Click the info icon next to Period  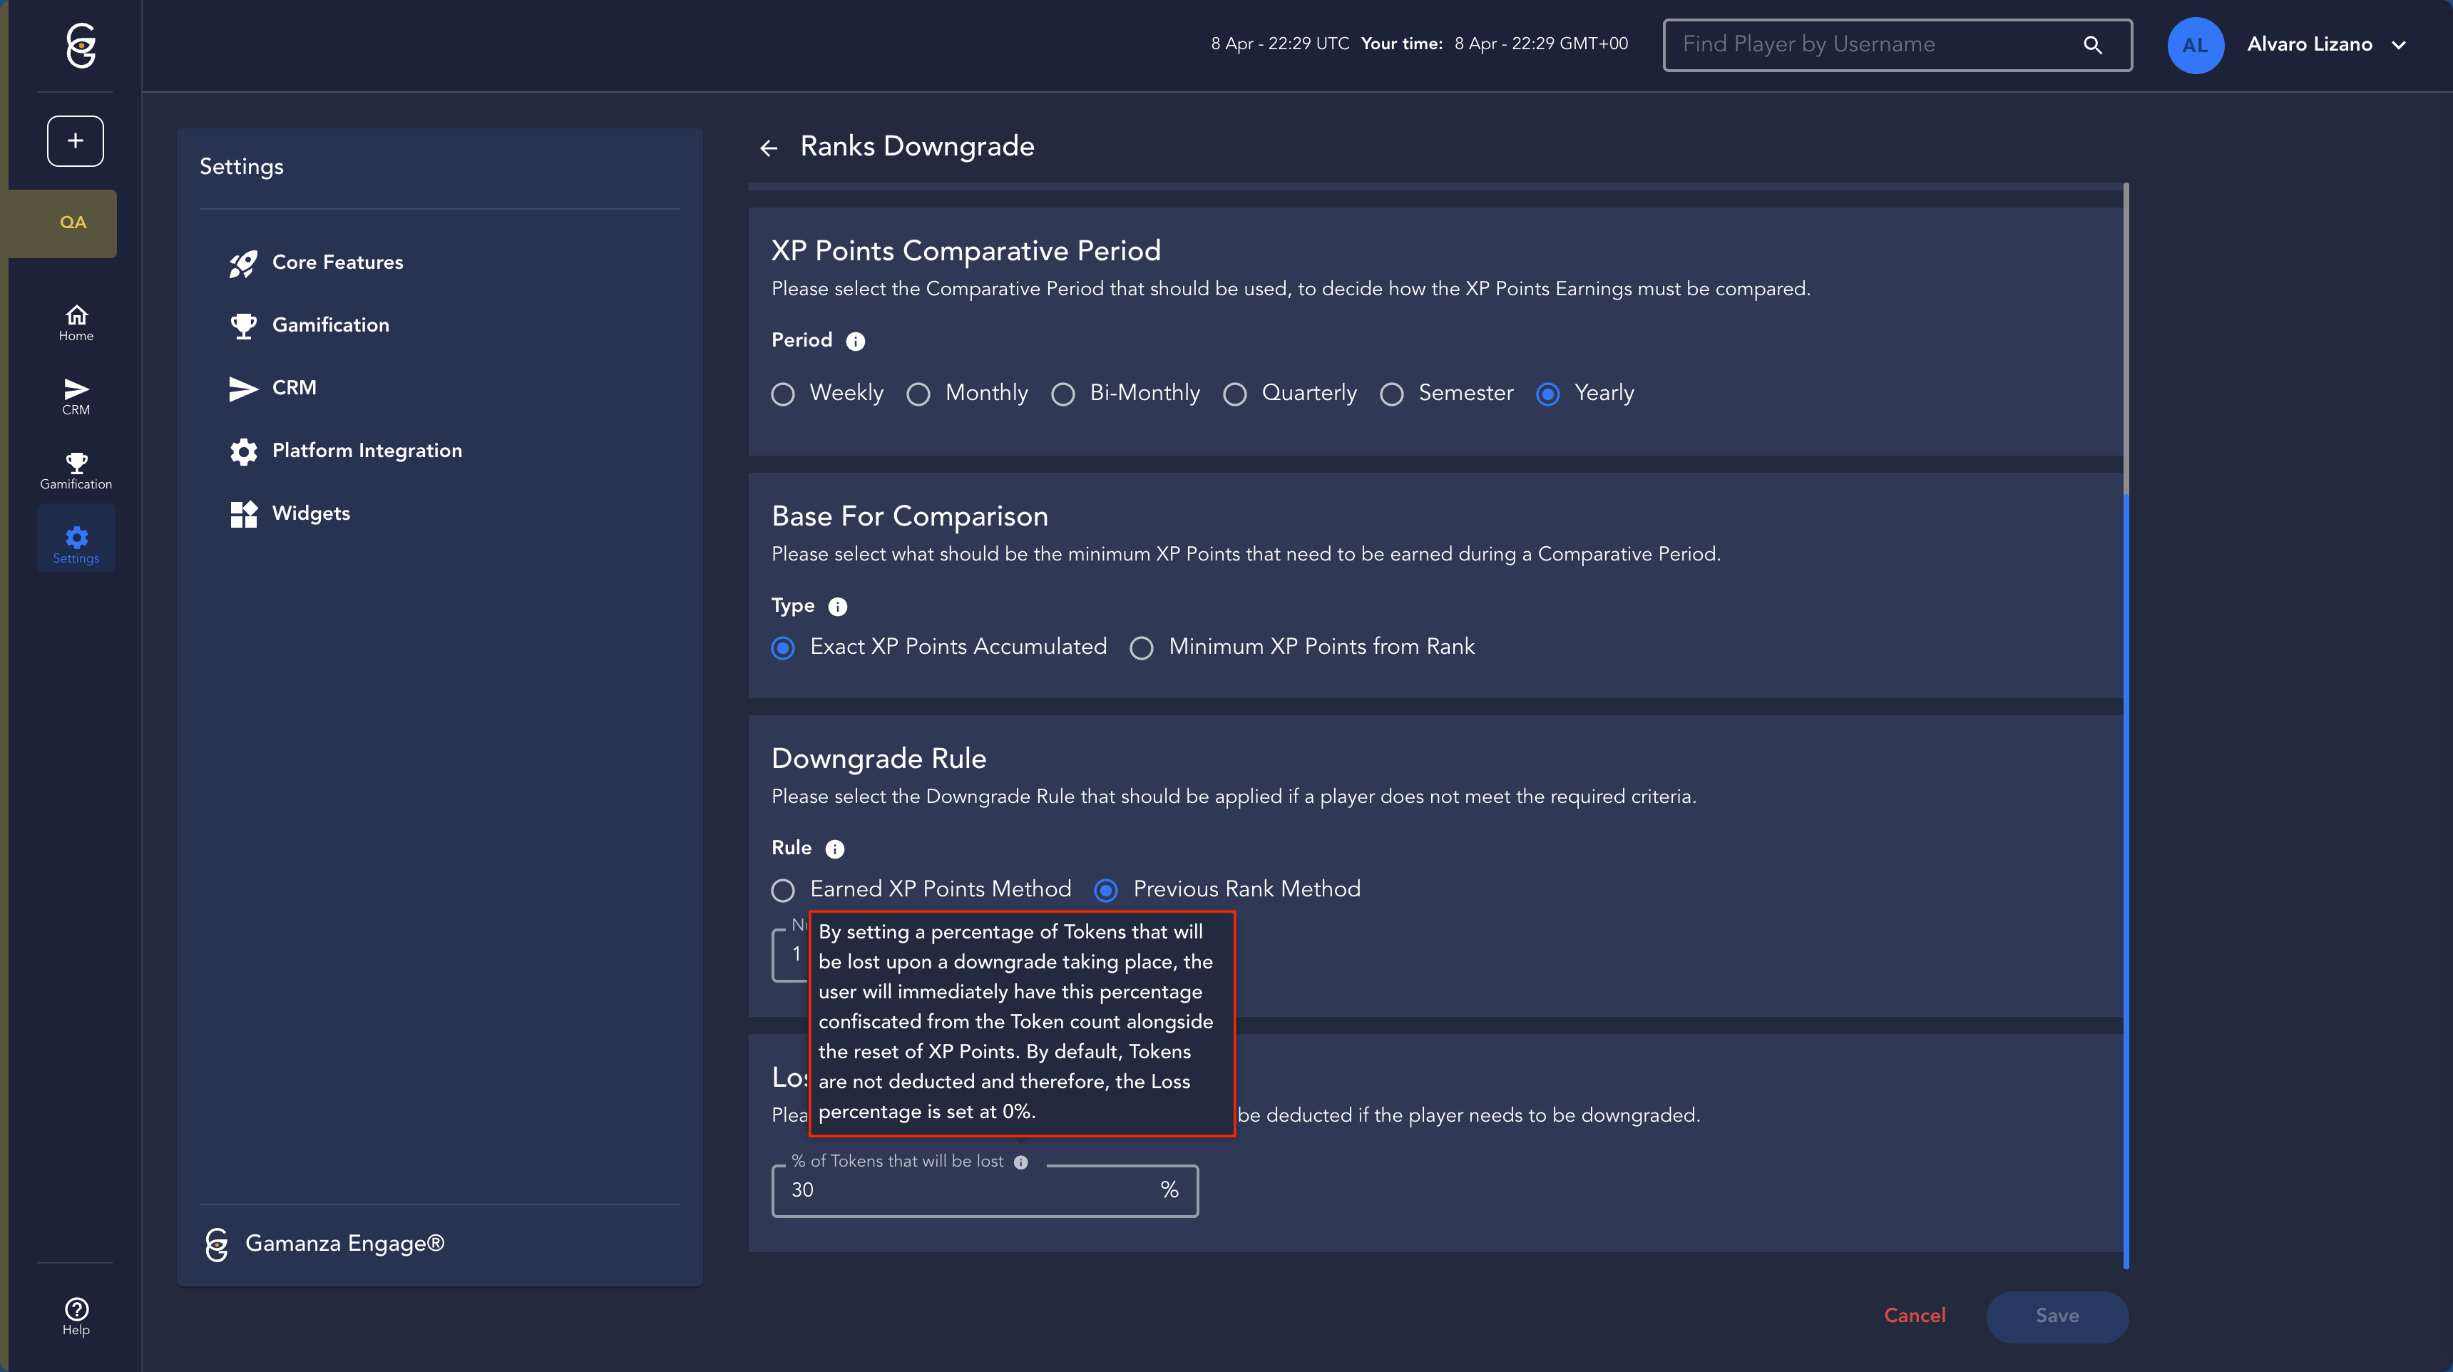coord(855,342)
